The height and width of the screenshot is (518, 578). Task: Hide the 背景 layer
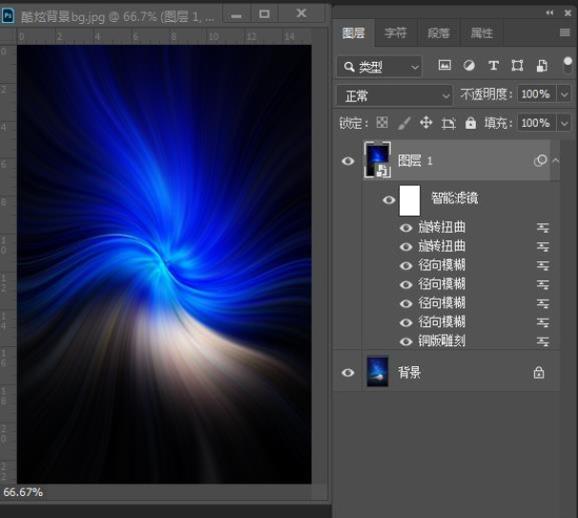348,373
